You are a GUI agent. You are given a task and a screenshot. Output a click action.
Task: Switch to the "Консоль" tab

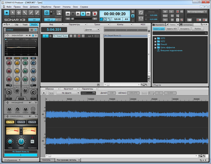point(46,160)
